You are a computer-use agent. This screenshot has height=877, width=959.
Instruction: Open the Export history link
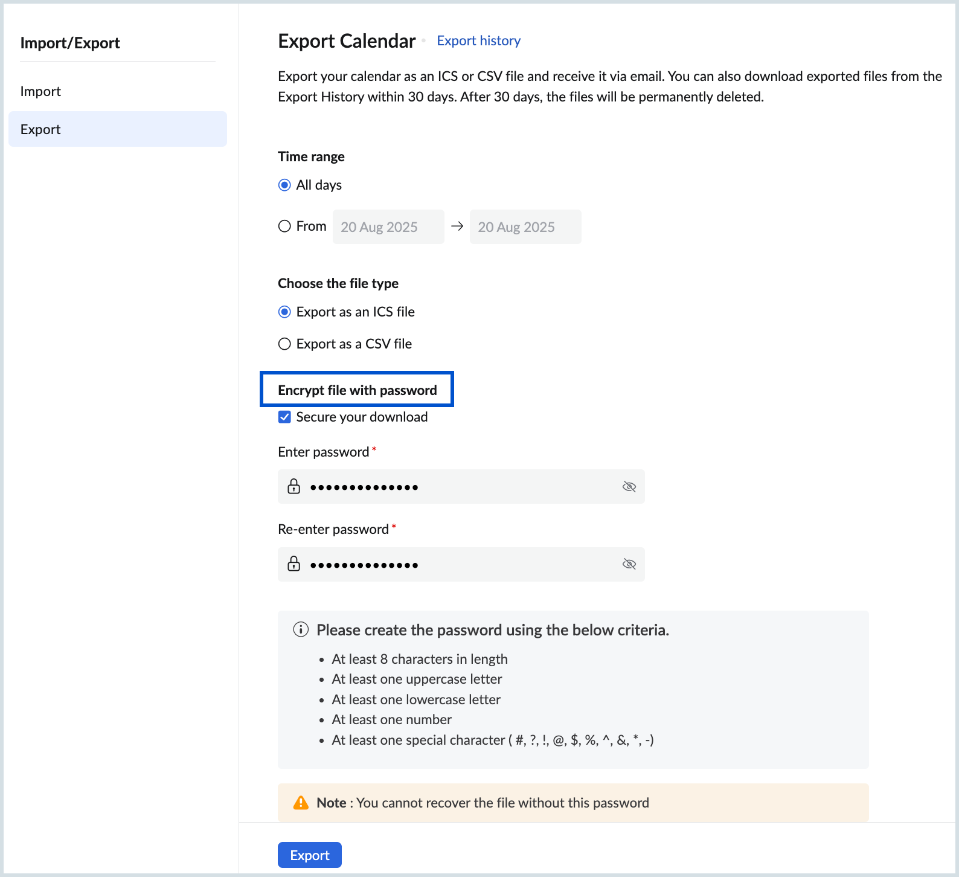(x=478, y=40)
